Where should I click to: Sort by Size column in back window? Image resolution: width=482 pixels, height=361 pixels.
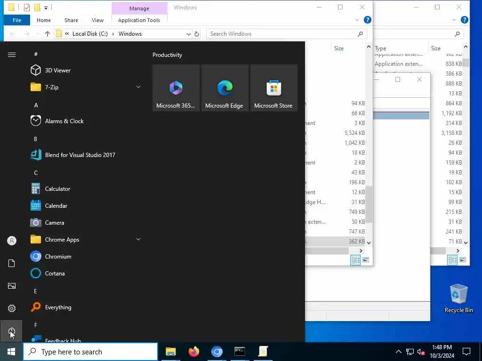435,48
